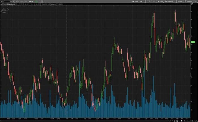198x122 pixels.
Task: Open the Drawings menu
Action: coord(169,1)
